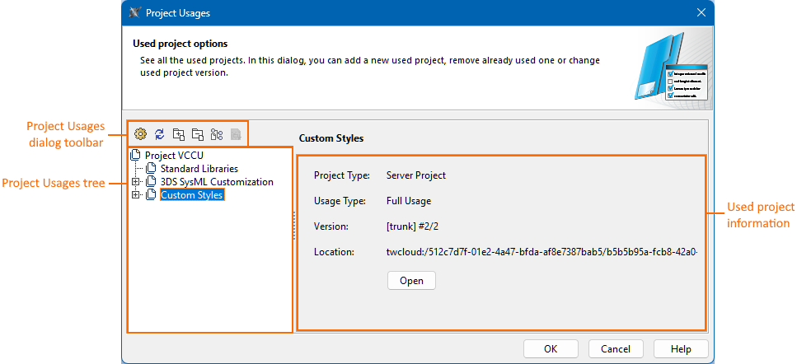Select 3DS SysML Customization in the tree
The height and width of the screenshot is (364, 797).
(217, 182)
